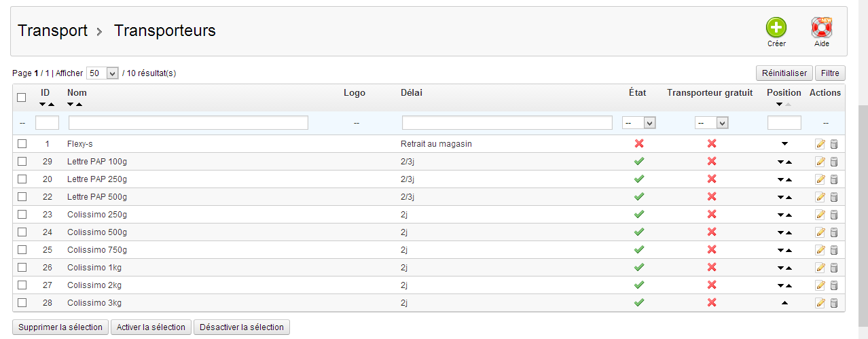The height and width of the screenshot is (339, 868).
Task: Open the Afficher results-per-page dropdown
Action: click(103, 73)
